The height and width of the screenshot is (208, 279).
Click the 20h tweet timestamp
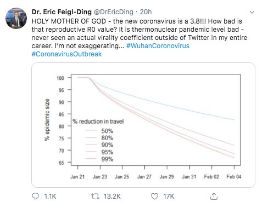click(x=146, y=12)
